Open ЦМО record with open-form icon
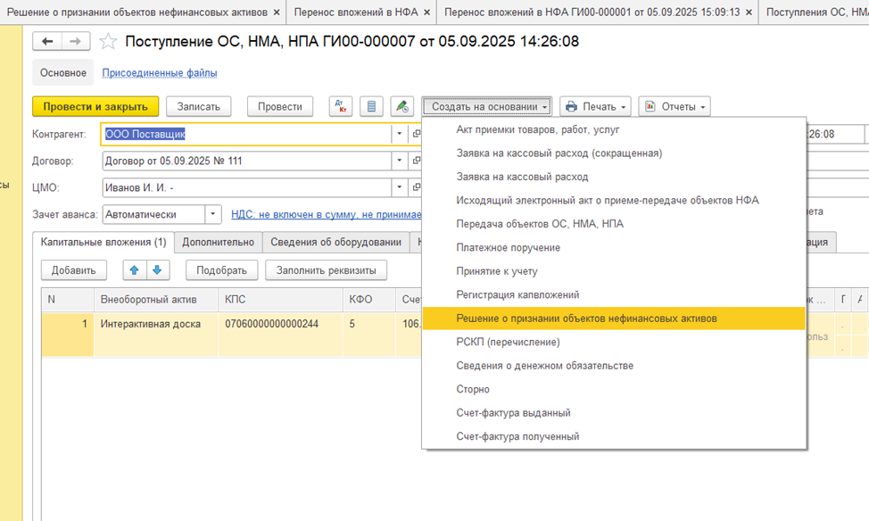 [417, 187]
